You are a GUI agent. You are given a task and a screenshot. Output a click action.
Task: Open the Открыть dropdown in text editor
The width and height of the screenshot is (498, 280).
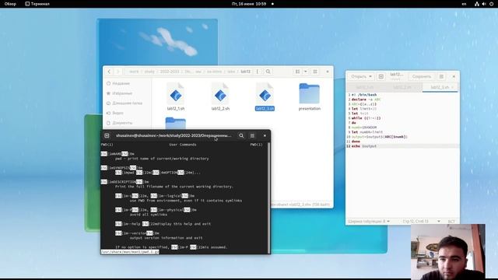pyautogui.click(x=361, y=76)
